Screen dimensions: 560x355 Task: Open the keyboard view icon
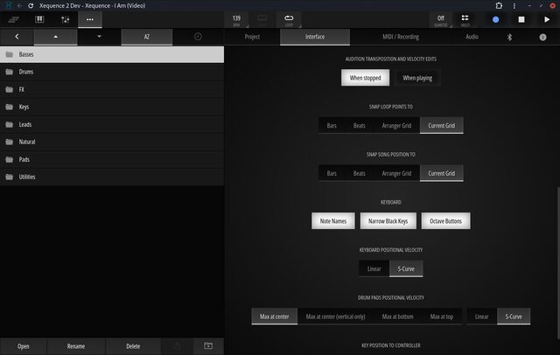(x=39, y=19)
